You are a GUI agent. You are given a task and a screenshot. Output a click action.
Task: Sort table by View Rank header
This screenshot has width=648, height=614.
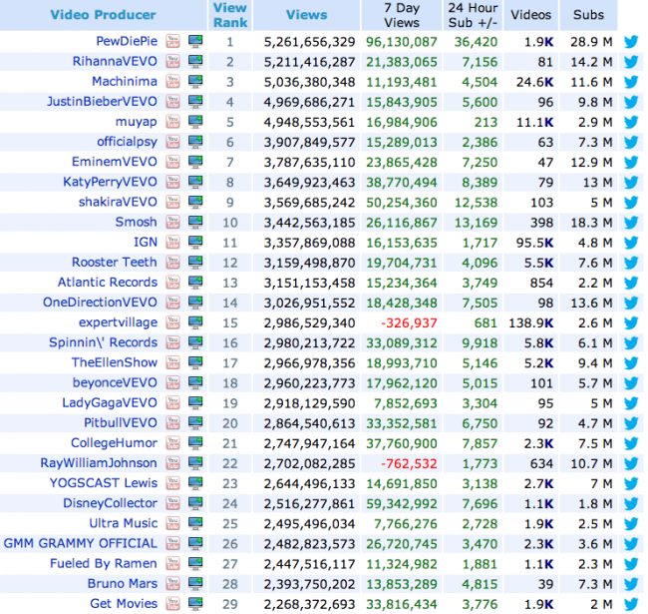[230, 15]
